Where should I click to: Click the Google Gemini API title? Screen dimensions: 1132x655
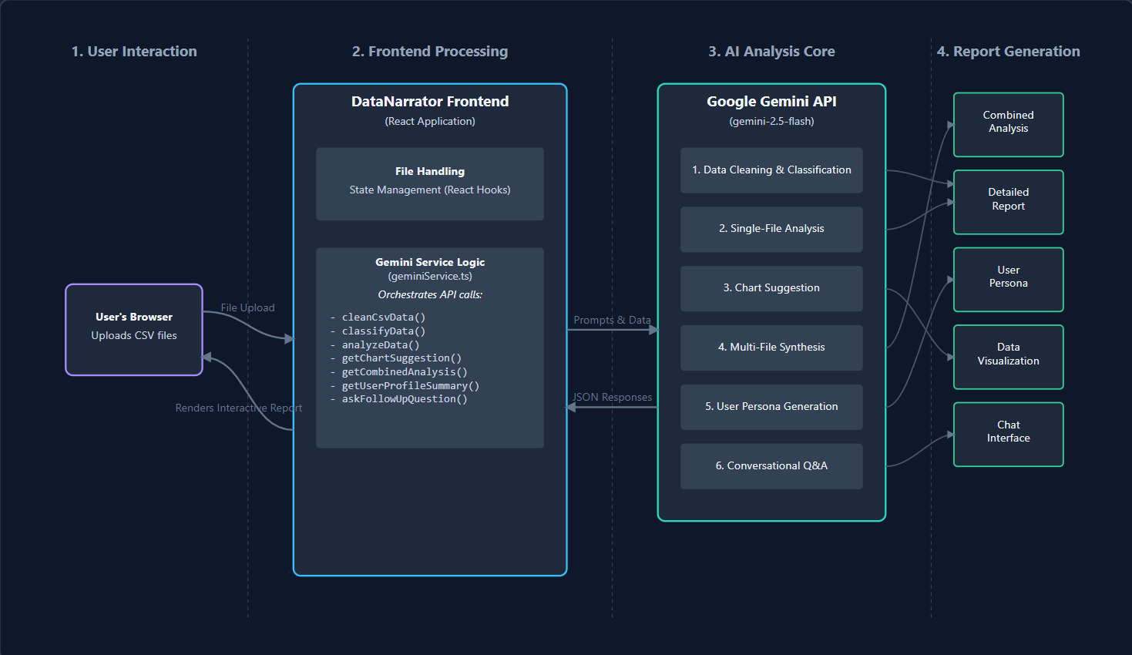[x=771, y=102]
